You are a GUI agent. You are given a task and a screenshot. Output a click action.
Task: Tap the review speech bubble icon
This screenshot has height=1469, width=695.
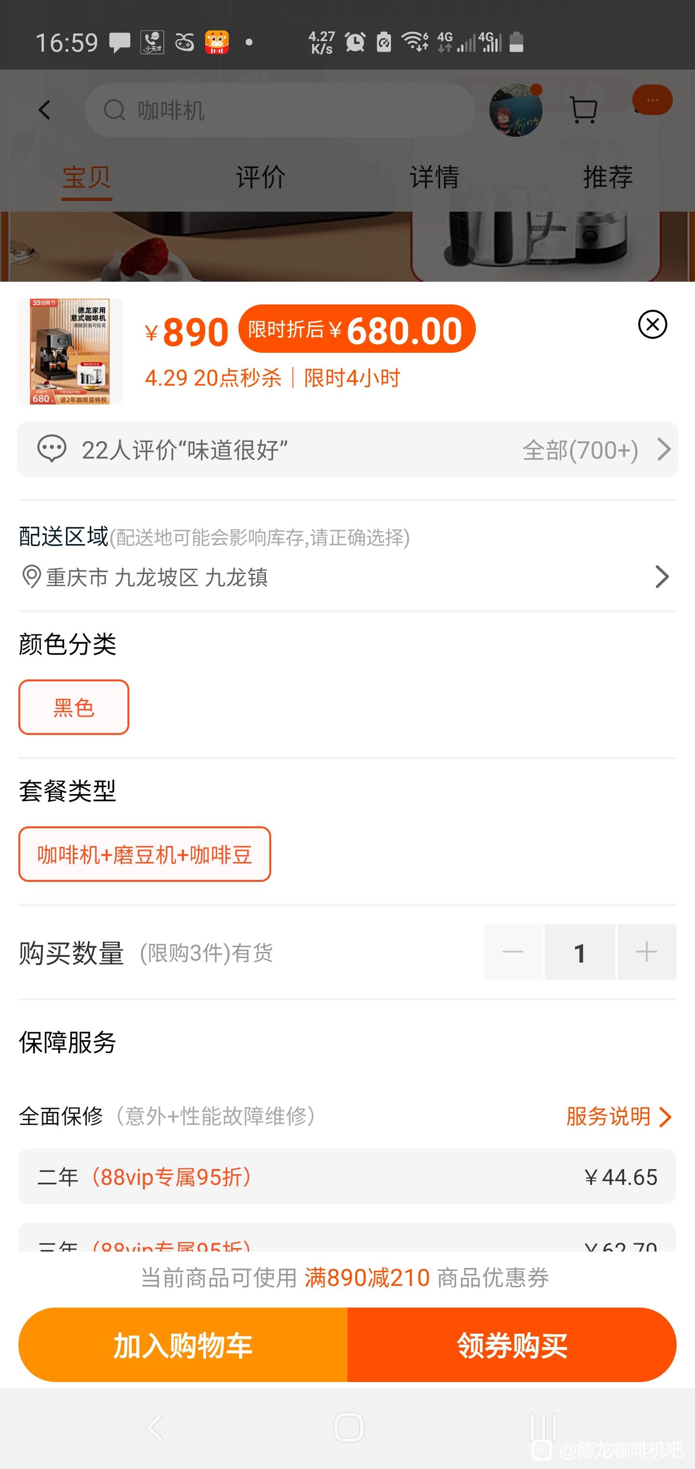(x=52, y=449)
